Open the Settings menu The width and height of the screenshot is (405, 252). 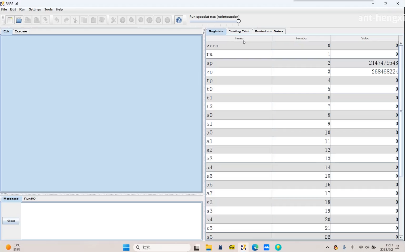coord(35,9)
